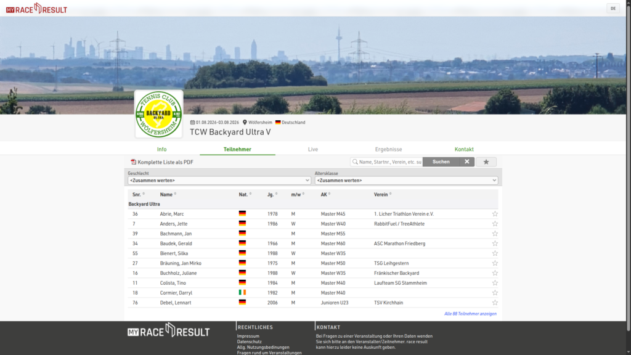Go to the Kontakt tab
Screen dimensions: 631x355
click(464, 149)
